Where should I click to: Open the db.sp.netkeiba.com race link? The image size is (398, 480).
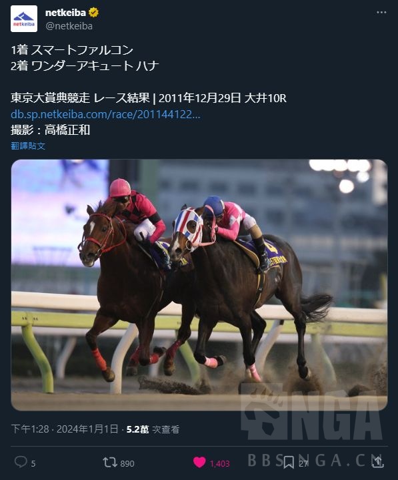coord(105,114)
